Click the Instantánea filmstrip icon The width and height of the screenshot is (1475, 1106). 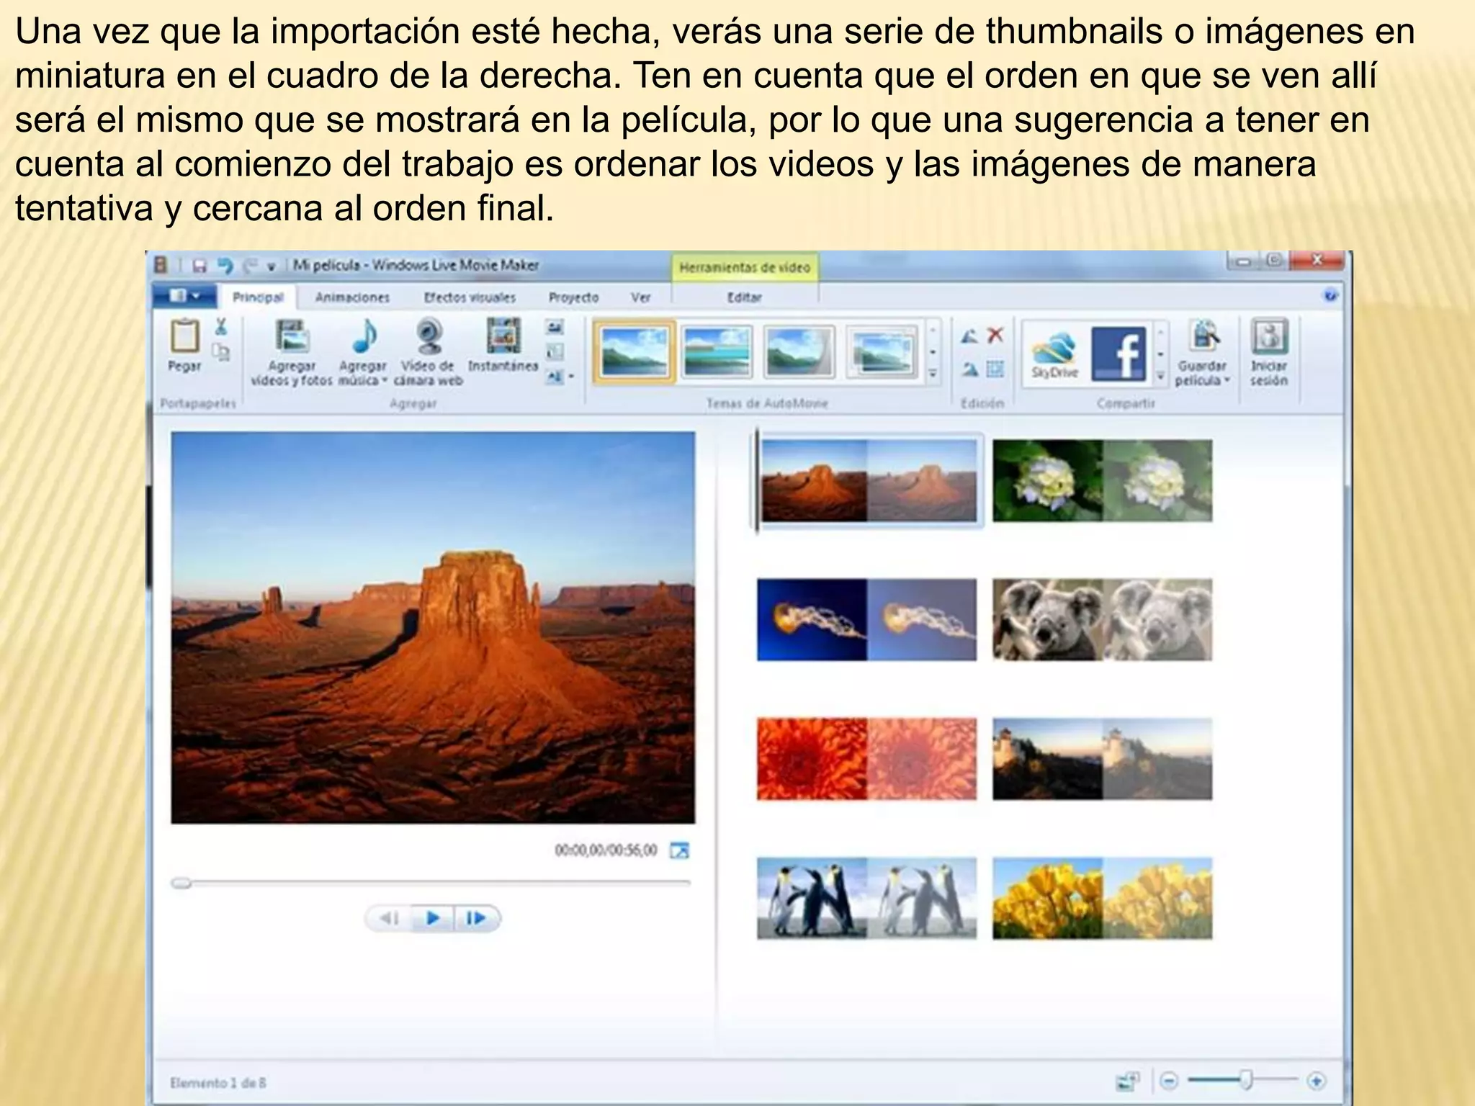(x=503, y=336)
